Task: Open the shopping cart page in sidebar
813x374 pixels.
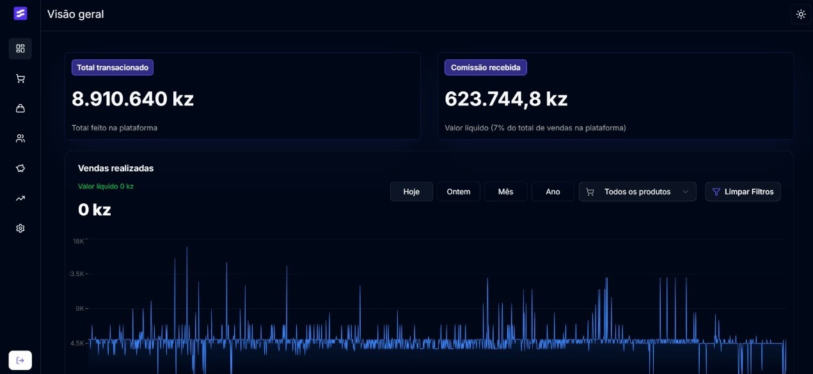Action: coord(20,79)
